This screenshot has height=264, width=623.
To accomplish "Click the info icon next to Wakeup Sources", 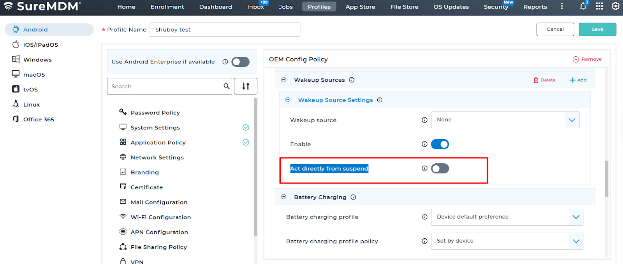I will point(352,80).
